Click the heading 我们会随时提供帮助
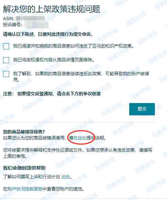 24,168
